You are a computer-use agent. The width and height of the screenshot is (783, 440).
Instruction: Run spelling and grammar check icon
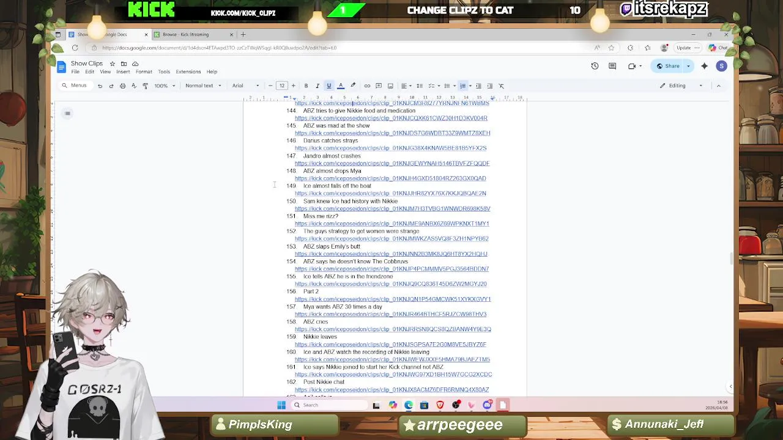coord(133,86)
